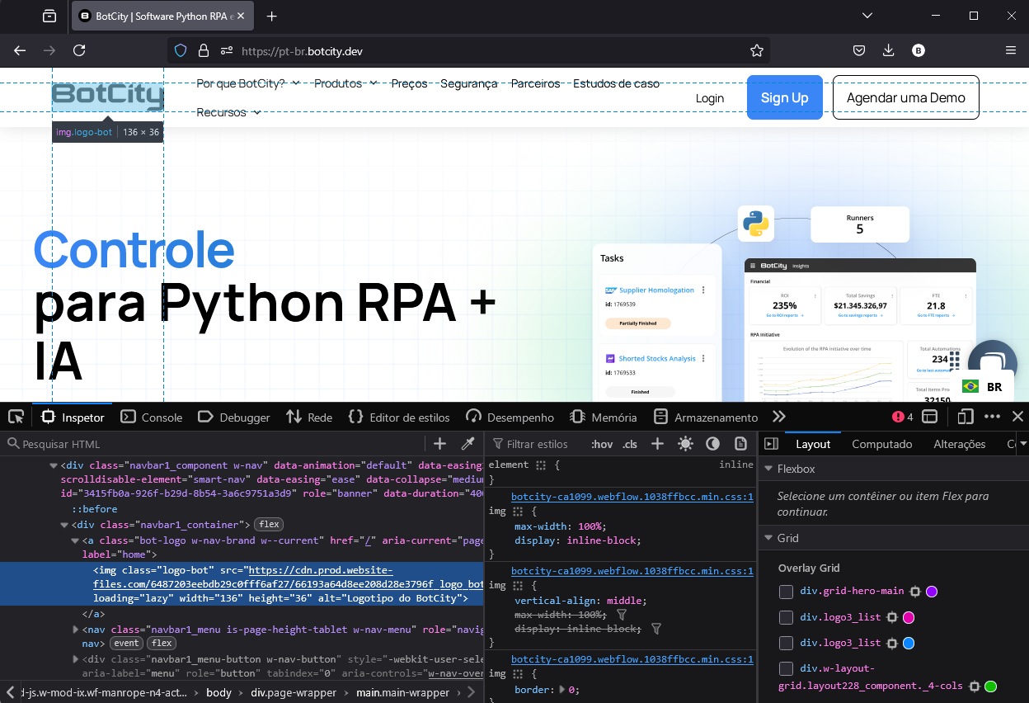Add new node with plus icon
Image resolution: width=1029 pixels, height=703 pixels.
click(x=440, y=444)
